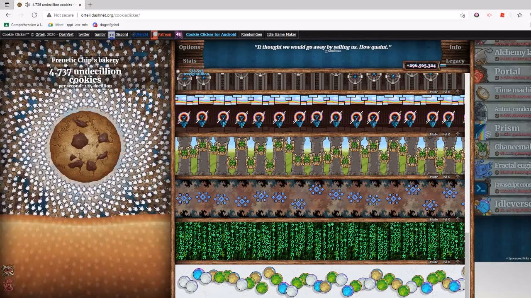Open the Merch! link
This screenshot has width=531, height=298.
coord(140,34)
